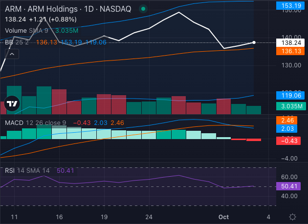
Task: Click the −4.00 MACD scale value
Action: [x=289, y=159]
